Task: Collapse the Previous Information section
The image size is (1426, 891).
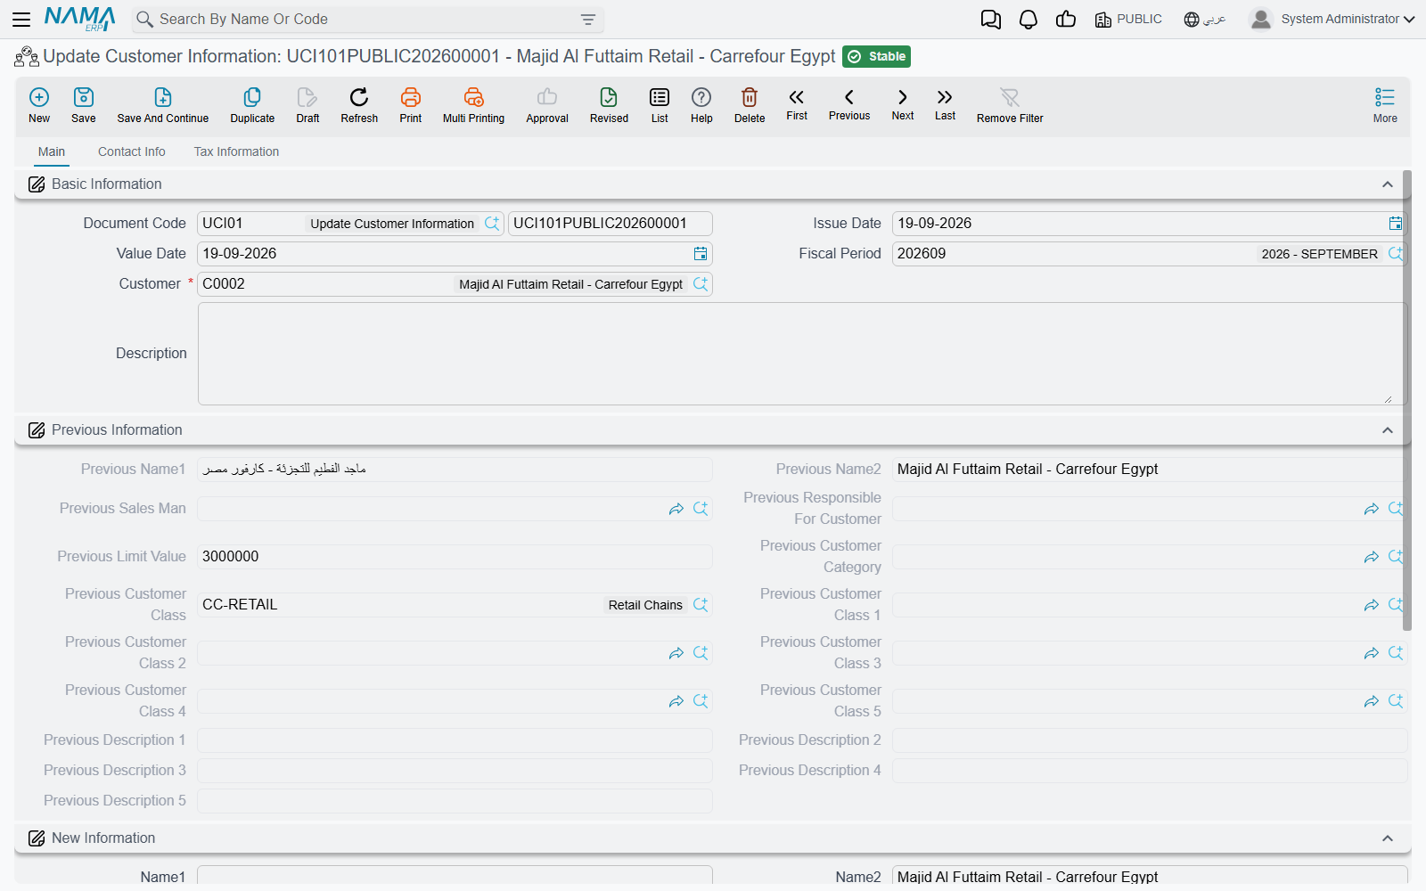Action: (1388, 430)
